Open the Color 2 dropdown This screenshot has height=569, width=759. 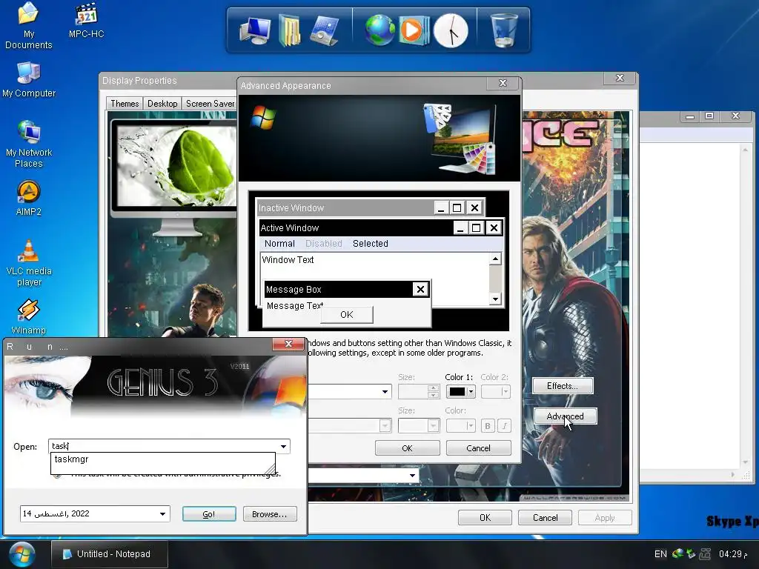[x=495, y=391]
